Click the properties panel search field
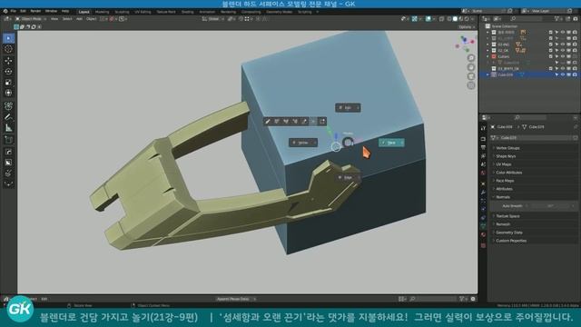 tap(530, 118)
